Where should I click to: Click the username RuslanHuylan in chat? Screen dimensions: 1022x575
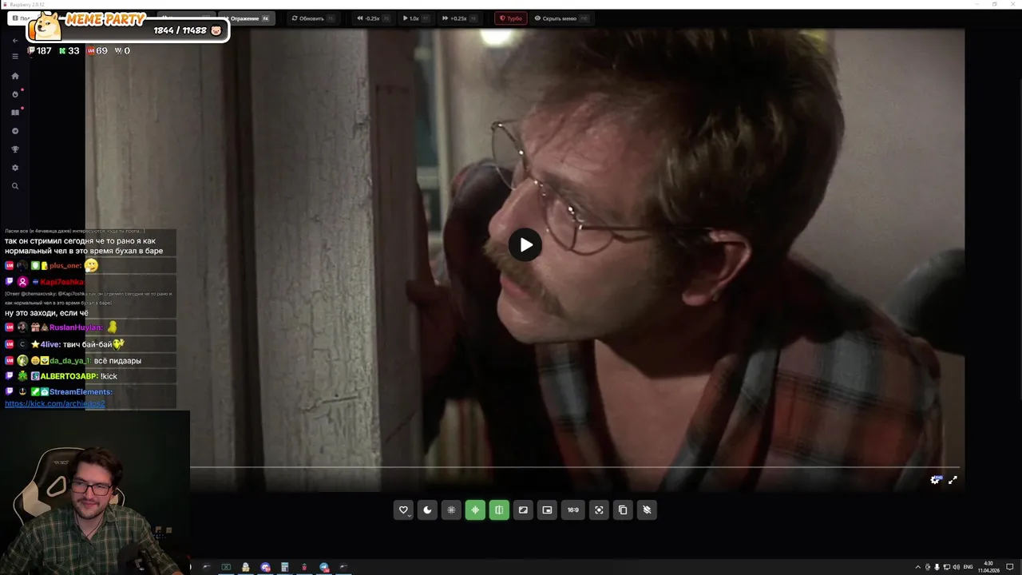click(x=76, y=327)
